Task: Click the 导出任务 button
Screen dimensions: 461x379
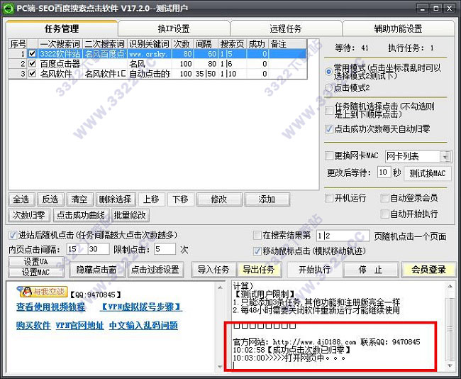Action: (259, 270)
